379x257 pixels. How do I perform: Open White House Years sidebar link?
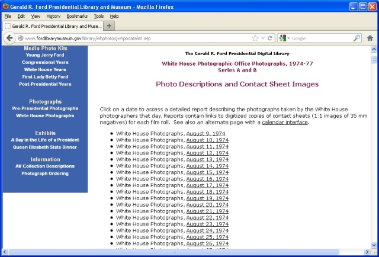click(x=45, y=69)
